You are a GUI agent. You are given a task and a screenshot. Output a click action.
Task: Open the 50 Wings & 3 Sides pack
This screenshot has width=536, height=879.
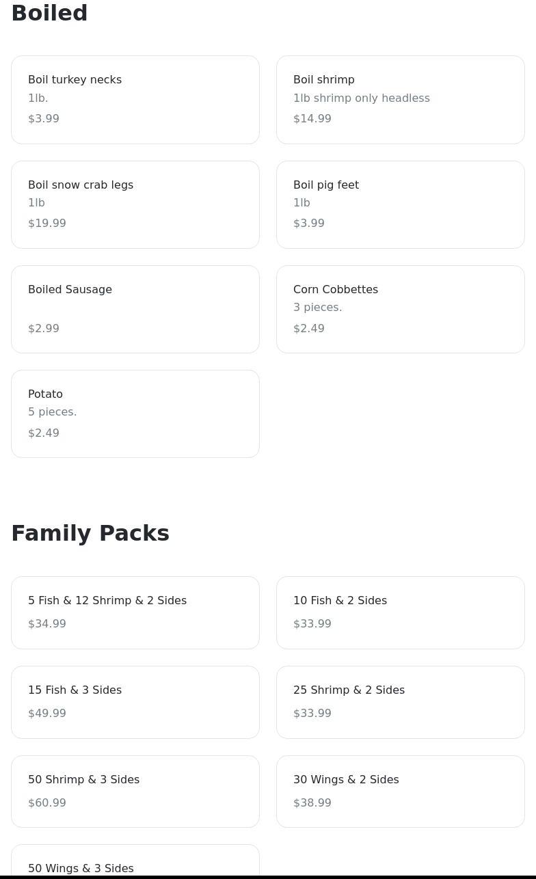(x=135, y=865)
